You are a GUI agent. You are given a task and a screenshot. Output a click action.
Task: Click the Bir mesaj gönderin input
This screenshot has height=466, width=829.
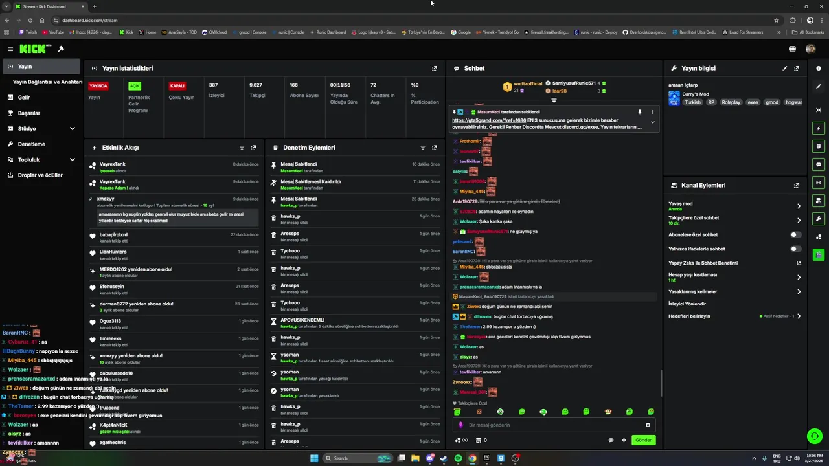pos(555,425)
